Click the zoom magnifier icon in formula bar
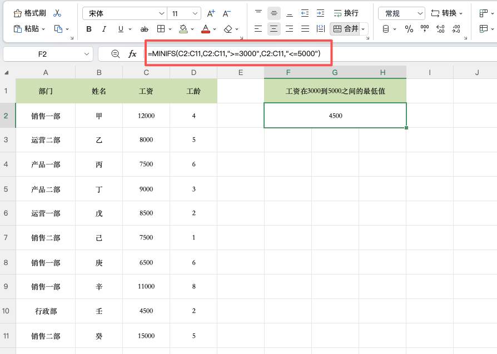This screenshot has height=354, width=497. pos(116,54)
